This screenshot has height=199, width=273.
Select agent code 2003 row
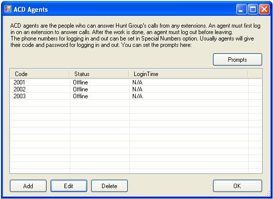(x=136, y=96)
